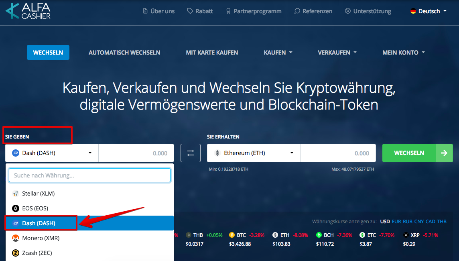Click the XRP change -5.71%

click(x=431, y=235)
